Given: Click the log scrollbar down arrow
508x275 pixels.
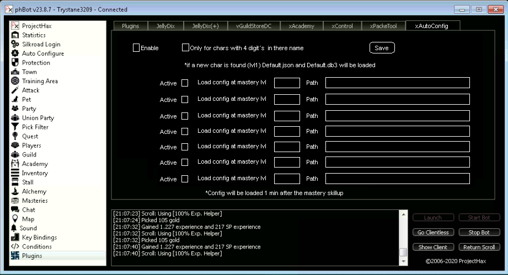Looking at the screenshot, I should (x=403, y=262).
